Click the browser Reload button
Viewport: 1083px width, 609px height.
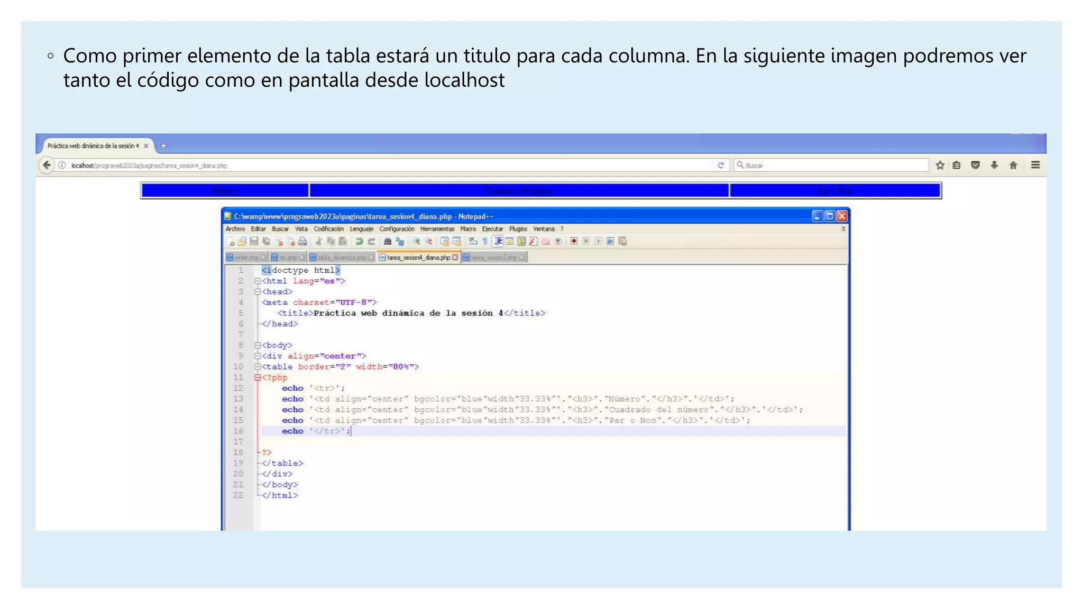click(721, 165)
